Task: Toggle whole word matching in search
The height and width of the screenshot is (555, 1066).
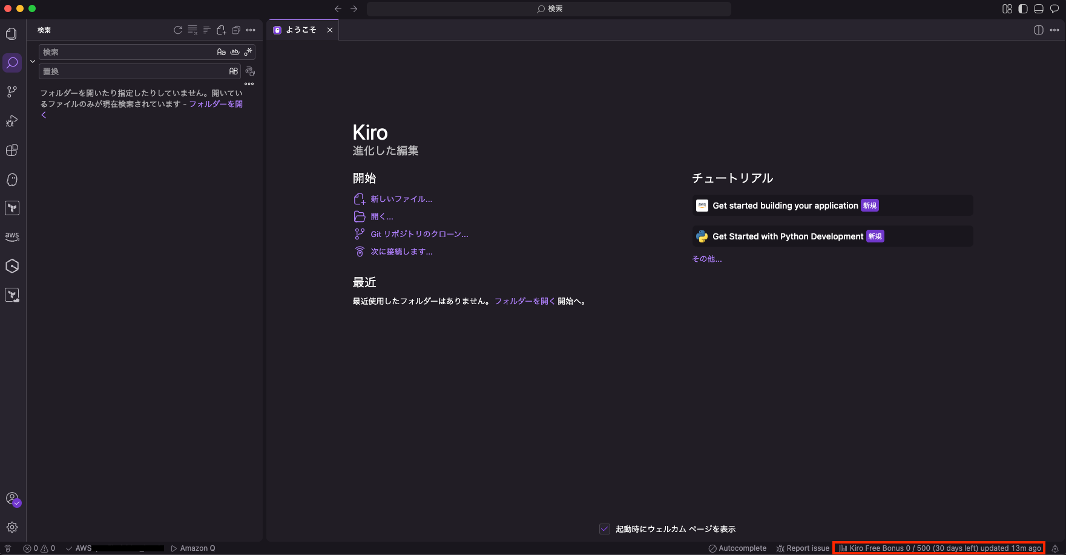Action: (235, 52)
